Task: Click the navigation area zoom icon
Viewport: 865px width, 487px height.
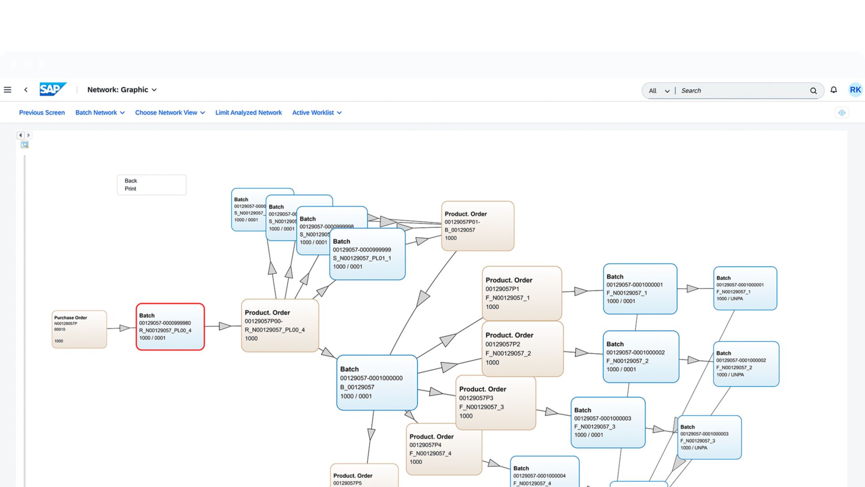Action: tap(25, 145)
